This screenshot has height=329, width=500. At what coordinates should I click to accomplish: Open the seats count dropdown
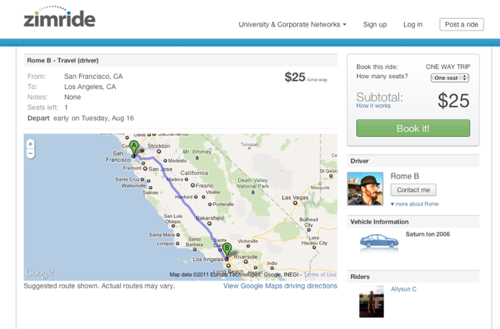tap(449, 77)
